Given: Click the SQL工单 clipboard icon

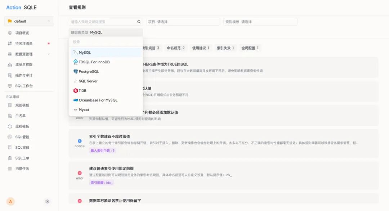Looking at the screenshot, I should pyautogui.click(x=10, y=158).
